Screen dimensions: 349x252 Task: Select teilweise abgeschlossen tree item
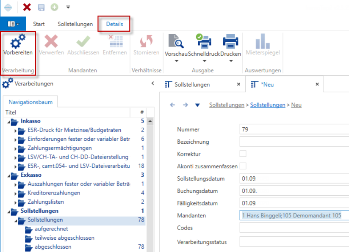tap(64, 238)
